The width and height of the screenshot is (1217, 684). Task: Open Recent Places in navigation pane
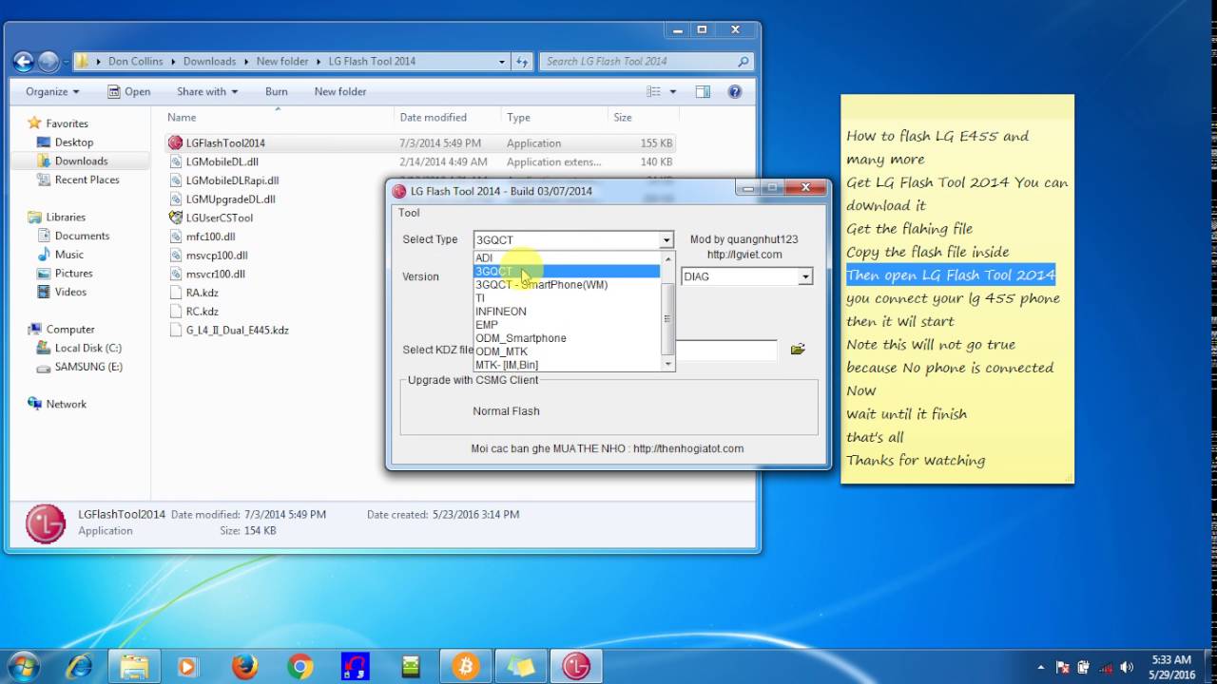pos(87,180)
